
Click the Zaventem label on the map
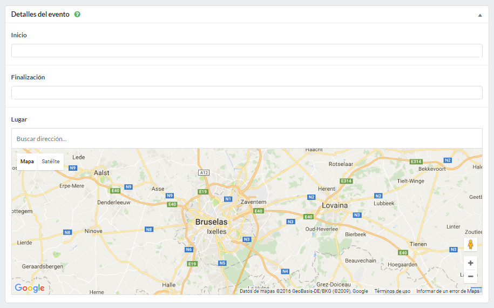pyautogui.click(x=253, y=202)
